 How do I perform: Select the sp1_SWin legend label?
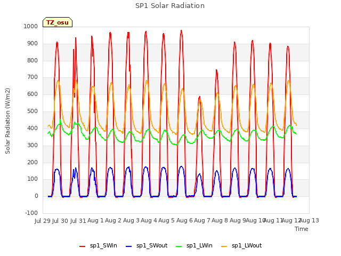(x=103, y=245)
